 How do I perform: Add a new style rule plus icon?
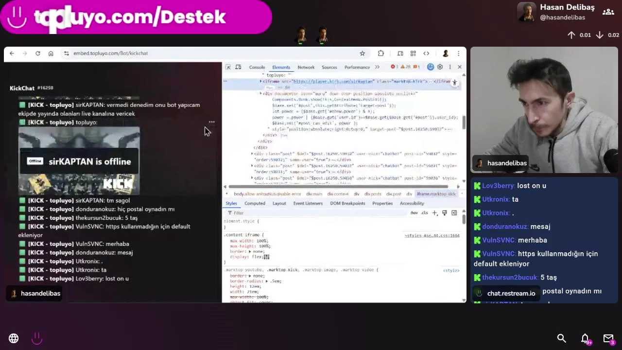pyautogui.click(x=435, y=213)
